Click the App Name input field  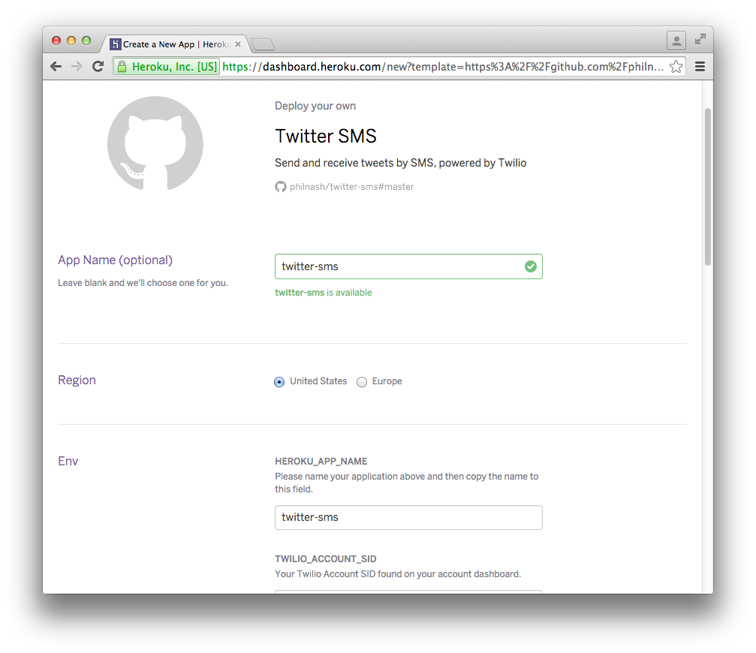[x=398, y=266]
